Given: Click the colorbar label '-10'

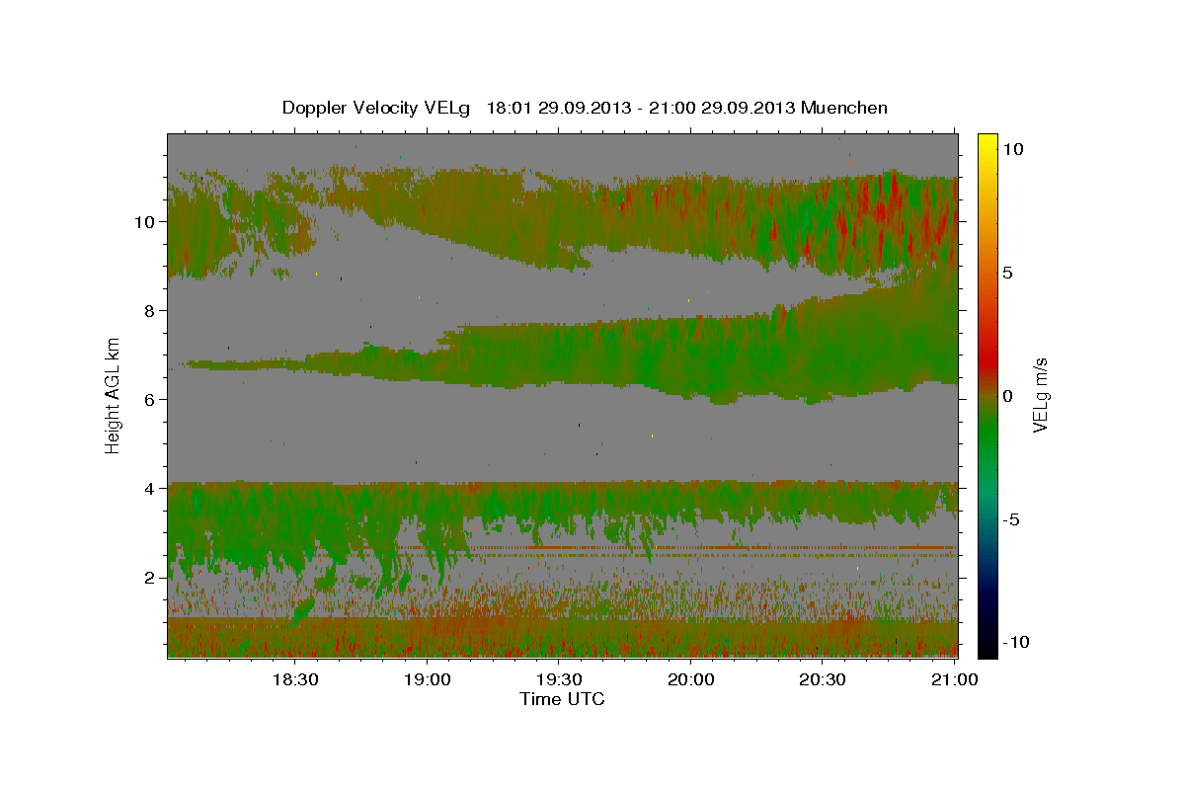Looking at the screenshot, I should click(x=1015, y=642).
